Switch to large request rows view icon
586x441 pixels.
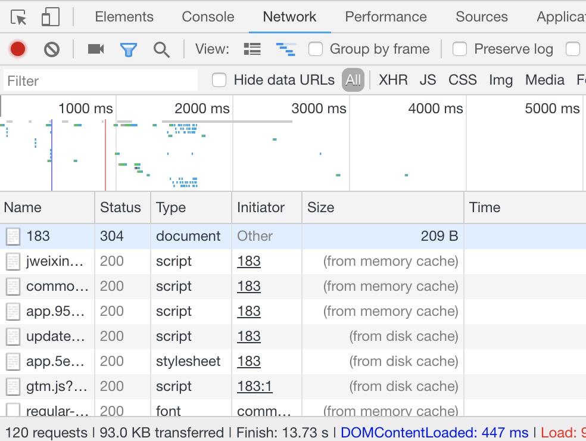[x=253, y=49]
